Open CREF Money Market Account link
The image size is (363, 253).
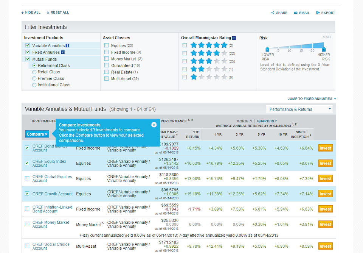[x=51, y=224]
